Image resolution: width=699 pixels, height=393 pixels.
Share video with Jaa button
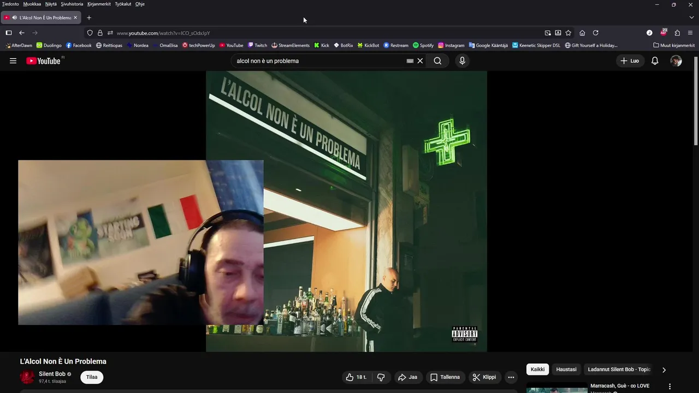point(407,377)
